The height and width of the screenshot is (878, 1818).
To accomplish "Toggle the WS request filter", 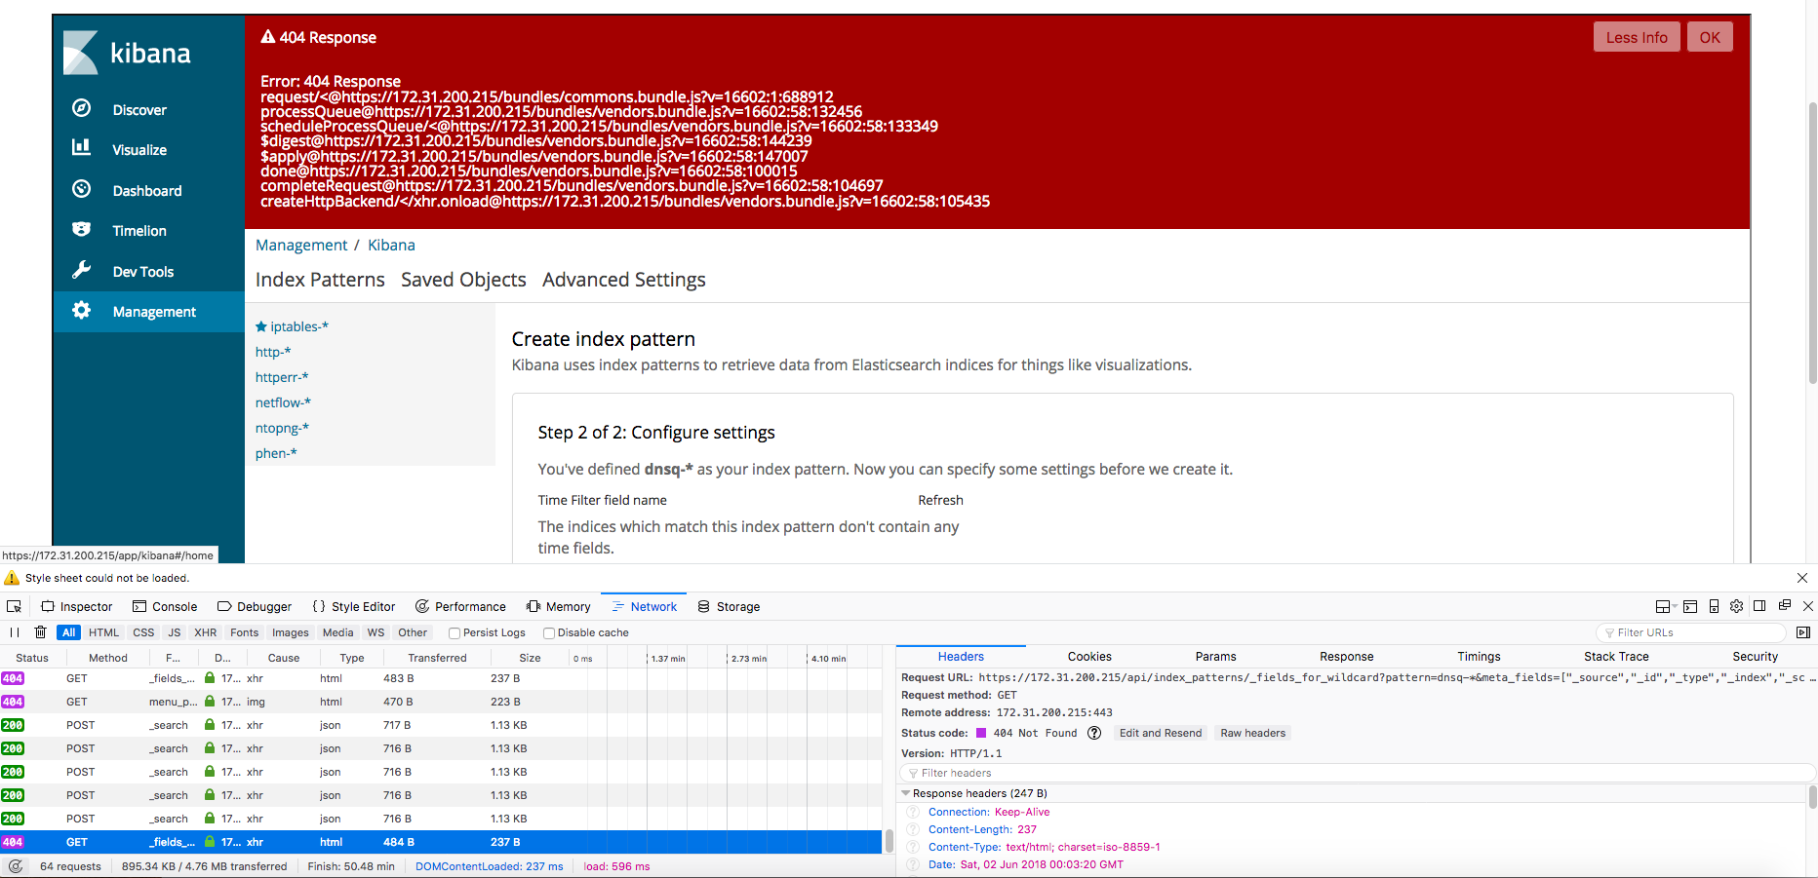I will coord(375,632).
